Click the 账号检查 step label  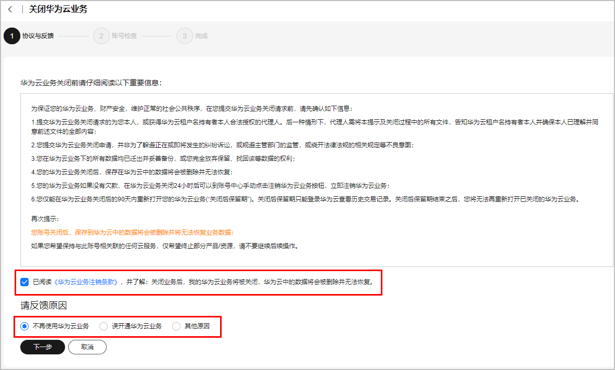(x=124, y=36)
